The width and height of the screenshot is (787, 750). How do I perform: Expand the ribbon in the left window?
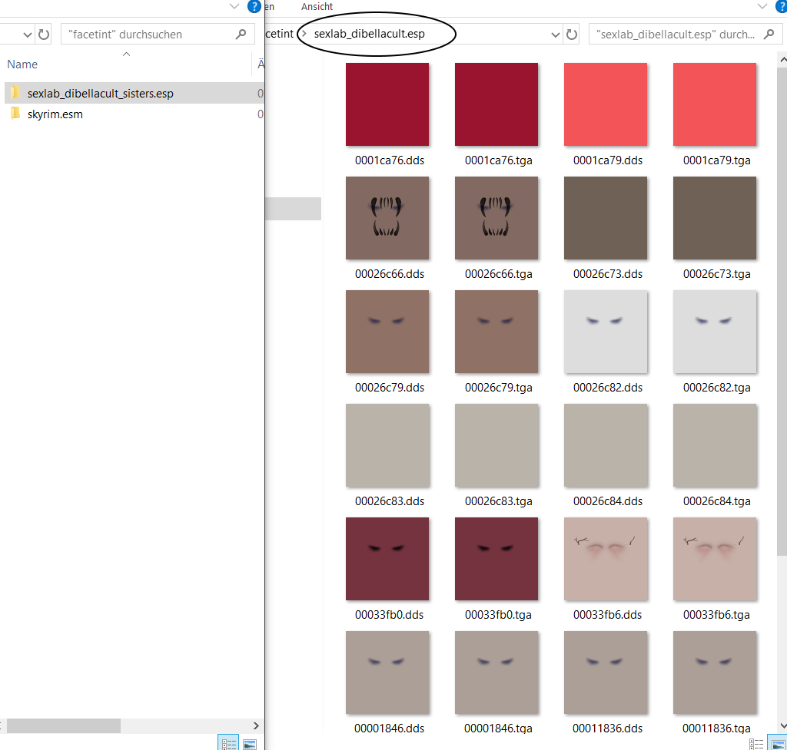(x=234, y=6)
